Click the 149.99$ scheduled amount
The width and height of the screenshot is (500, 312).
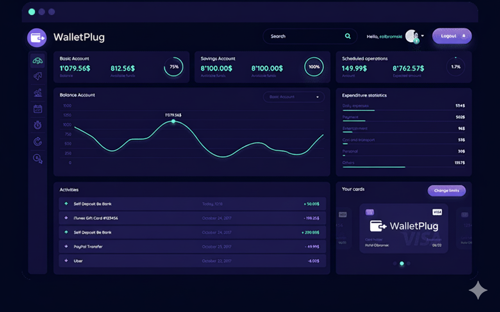point(354,68)
